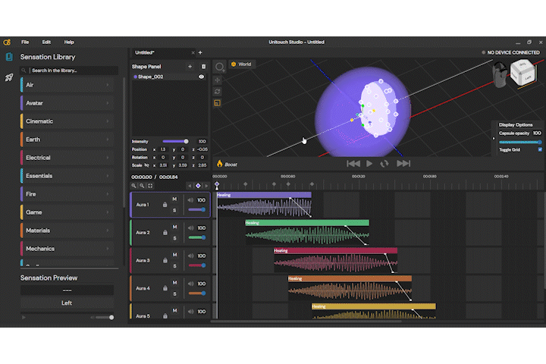Collapse the Display Options panel arrow
The image size is (546, 364).
494,138
